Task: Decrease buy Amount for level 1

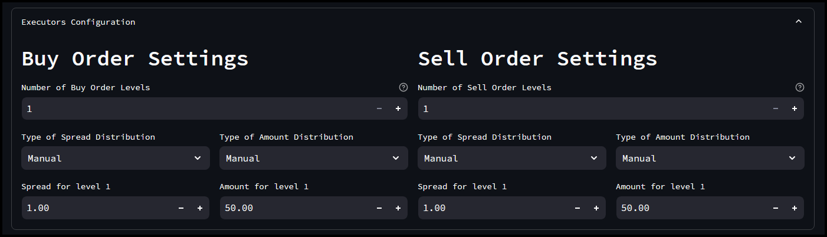Action: (x=379, y=208)
